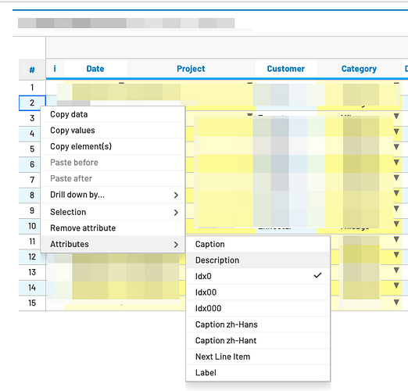
Task: Click Copy element(s) option
Action: (113, 146)
